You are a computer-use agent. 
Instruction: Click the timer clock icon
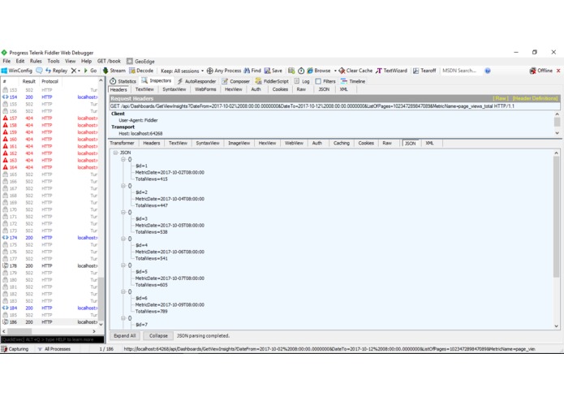click(x=301, y=71)
